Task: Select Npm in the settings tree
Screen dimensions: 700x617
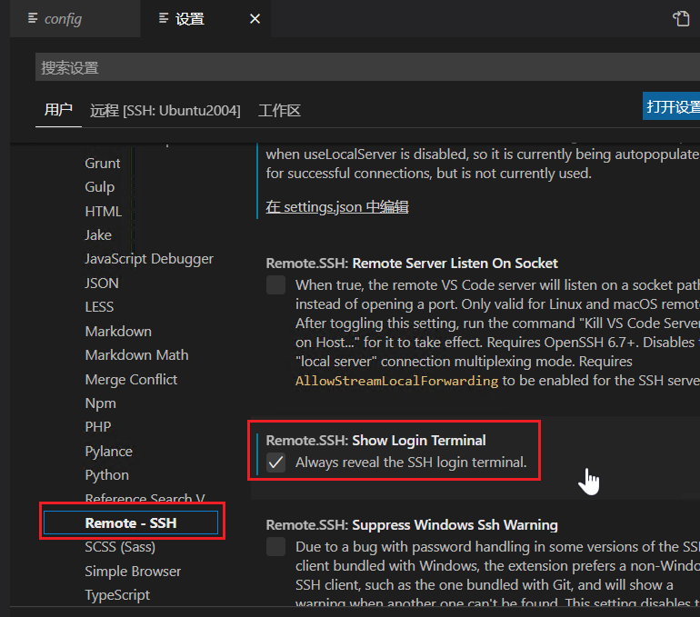Action: (100, 403)
